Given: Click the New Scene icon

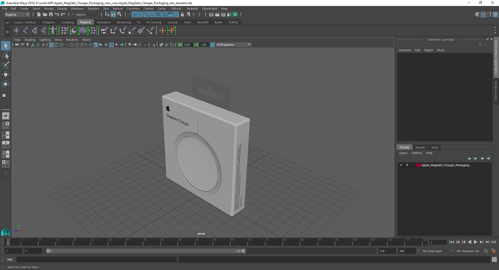Looking at the screenshot, I should (x=39, y=15).
